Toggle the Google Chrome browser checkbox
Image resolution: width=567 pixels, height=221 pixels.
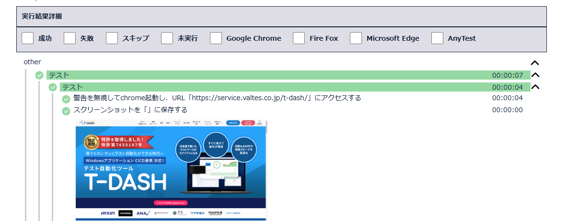coord(216,38)
